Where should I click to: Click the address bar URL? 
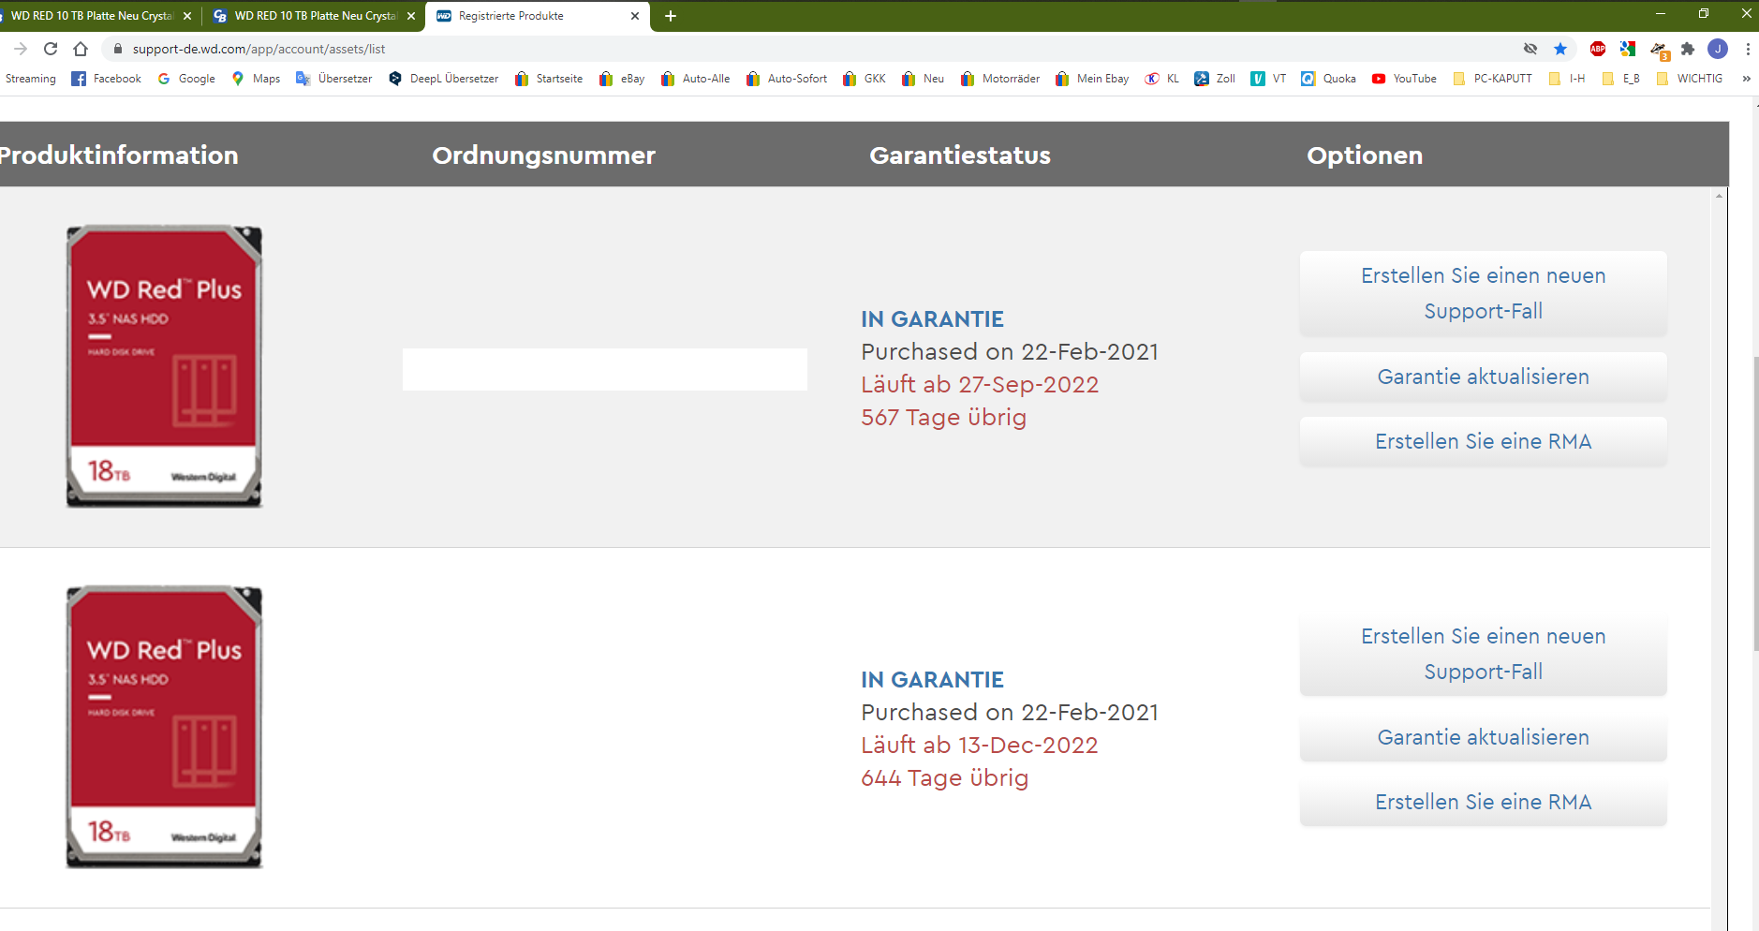[259, 49]
